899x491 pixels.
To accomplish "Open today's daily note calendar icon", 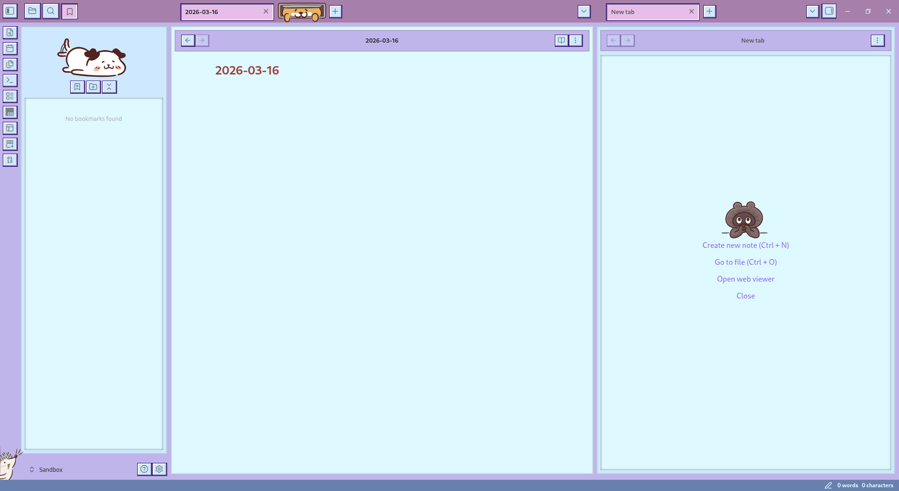I will [x=10, y=48].
